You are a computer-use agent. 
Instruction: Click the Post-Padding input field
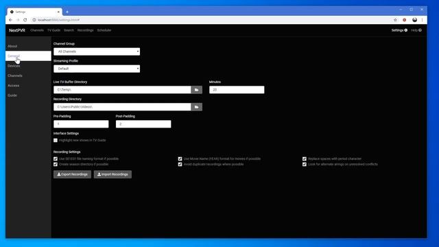(x=143, y=124)
